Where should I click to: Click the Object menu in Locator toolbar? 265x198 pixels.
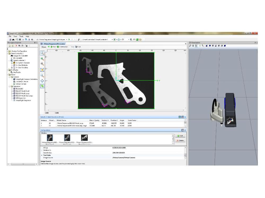pyautogui.click(x=44, y=47)
